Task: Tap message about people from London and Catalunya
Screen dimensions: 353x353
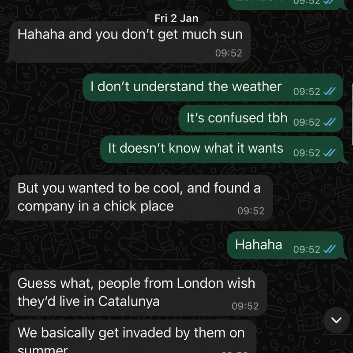Action: (138, 293)
